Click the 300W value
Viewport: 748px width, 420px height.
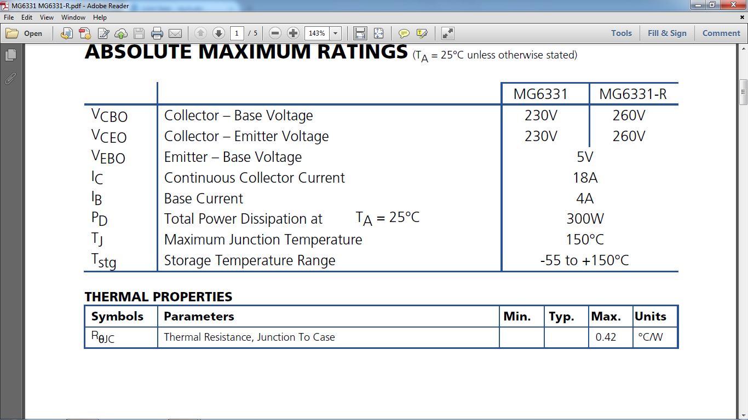coord(585,219)
